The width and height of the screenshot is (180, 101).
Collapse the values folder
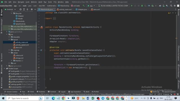point(9,53)
